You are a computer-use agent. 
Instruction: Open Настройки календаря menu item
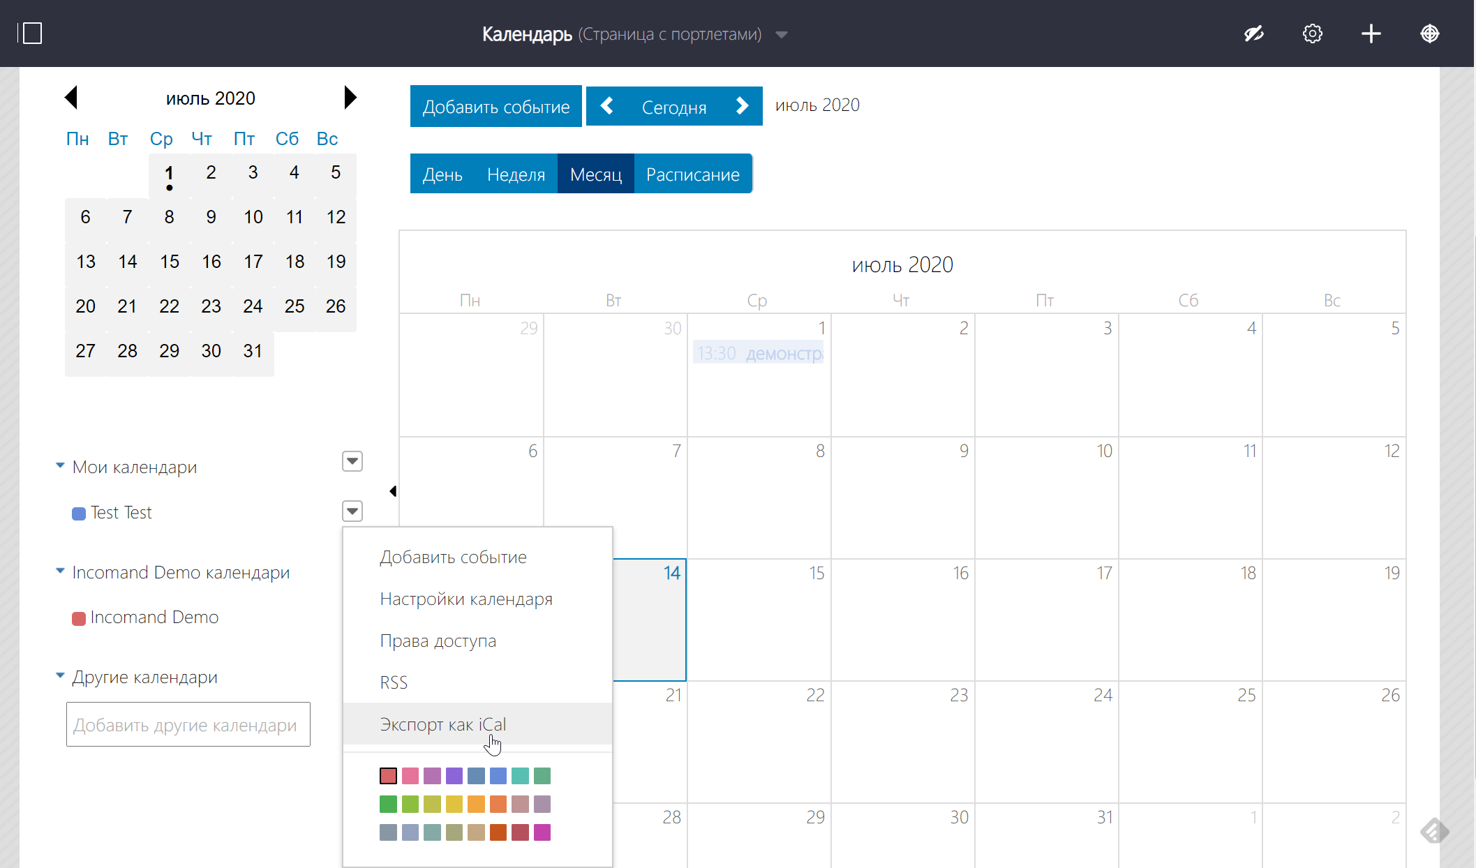tap(478, 599)
